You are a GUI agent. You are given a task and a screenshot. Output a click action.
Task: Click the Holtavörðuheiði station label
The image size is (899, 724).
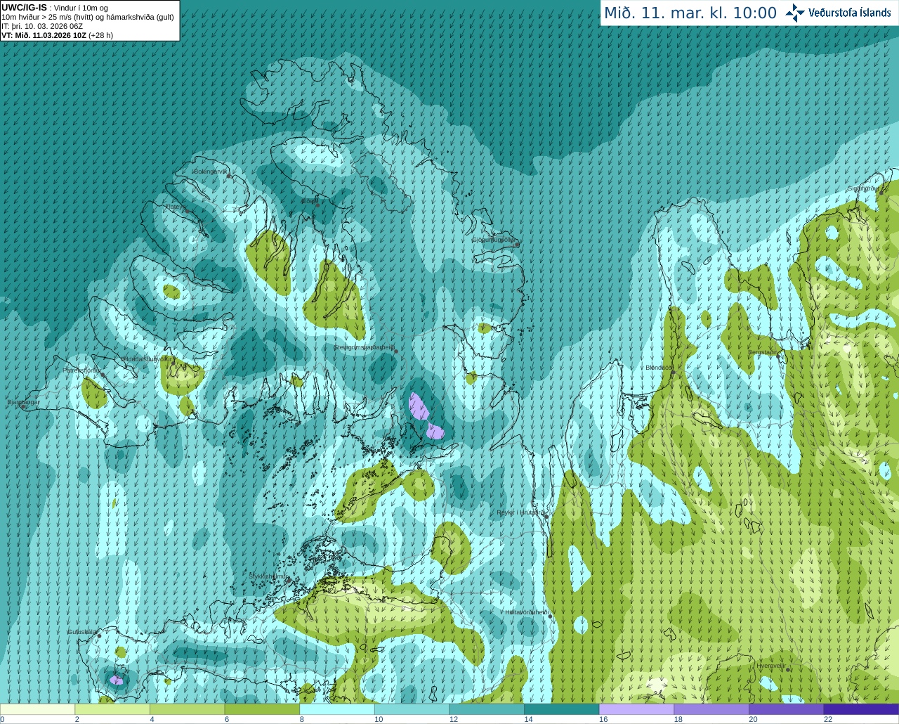[x=527, y=612]
